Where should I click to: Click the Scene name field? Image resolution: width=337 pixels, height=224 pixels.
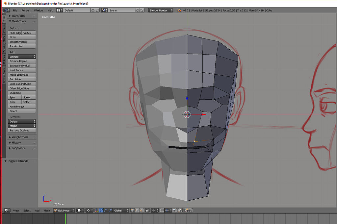coord(122,10)
